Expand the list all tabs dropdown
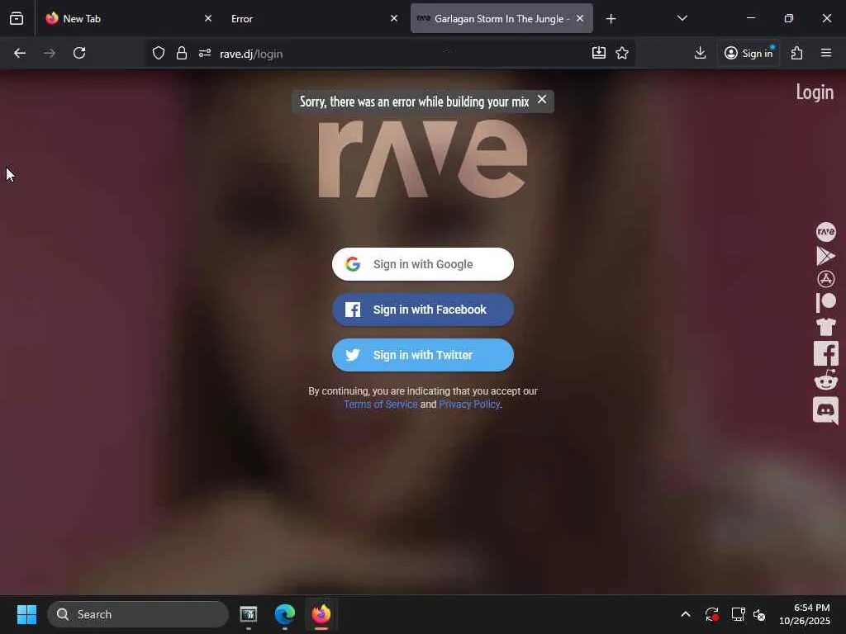This screenshot has width=846, height=634. [682, 18]
